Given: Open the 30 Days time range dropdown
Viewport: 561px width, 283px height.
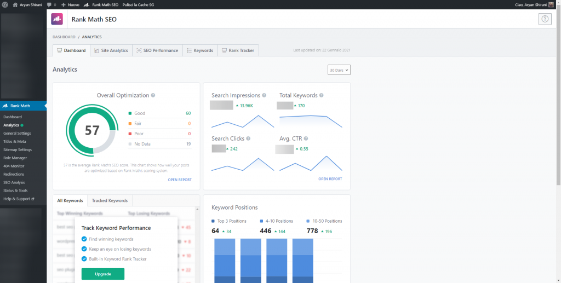Looking at the screenshot, I should coord(339,70).
